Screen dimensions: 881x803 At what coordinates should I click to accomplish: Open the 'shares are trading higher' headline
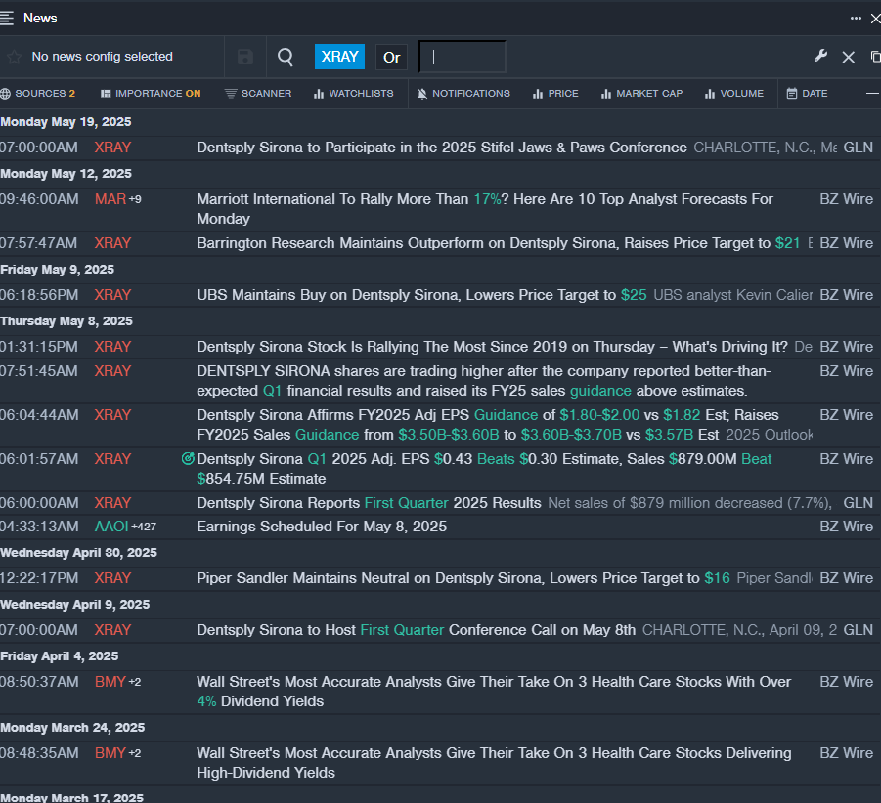[484, 381]
